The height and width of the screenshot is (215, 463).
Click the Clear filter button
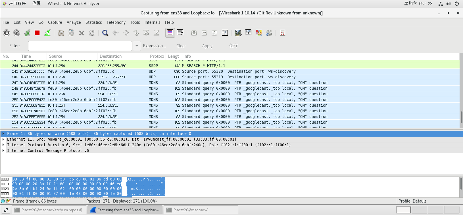(181, 46)
